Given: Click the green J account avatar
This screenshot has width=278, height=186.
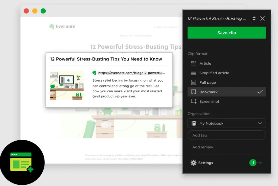Looking at the screenshot, I should click(253, 163).
